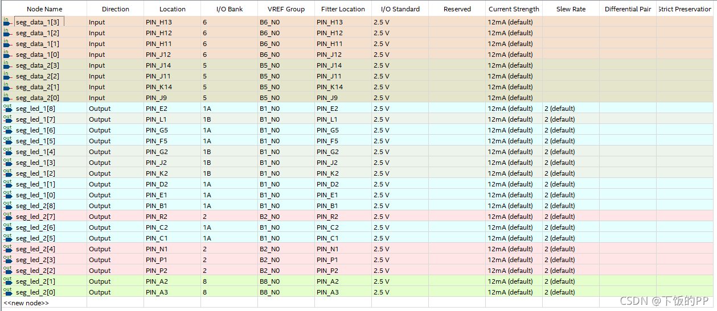Click the input pin icon for seg_data_2[2]

(7, 76)
